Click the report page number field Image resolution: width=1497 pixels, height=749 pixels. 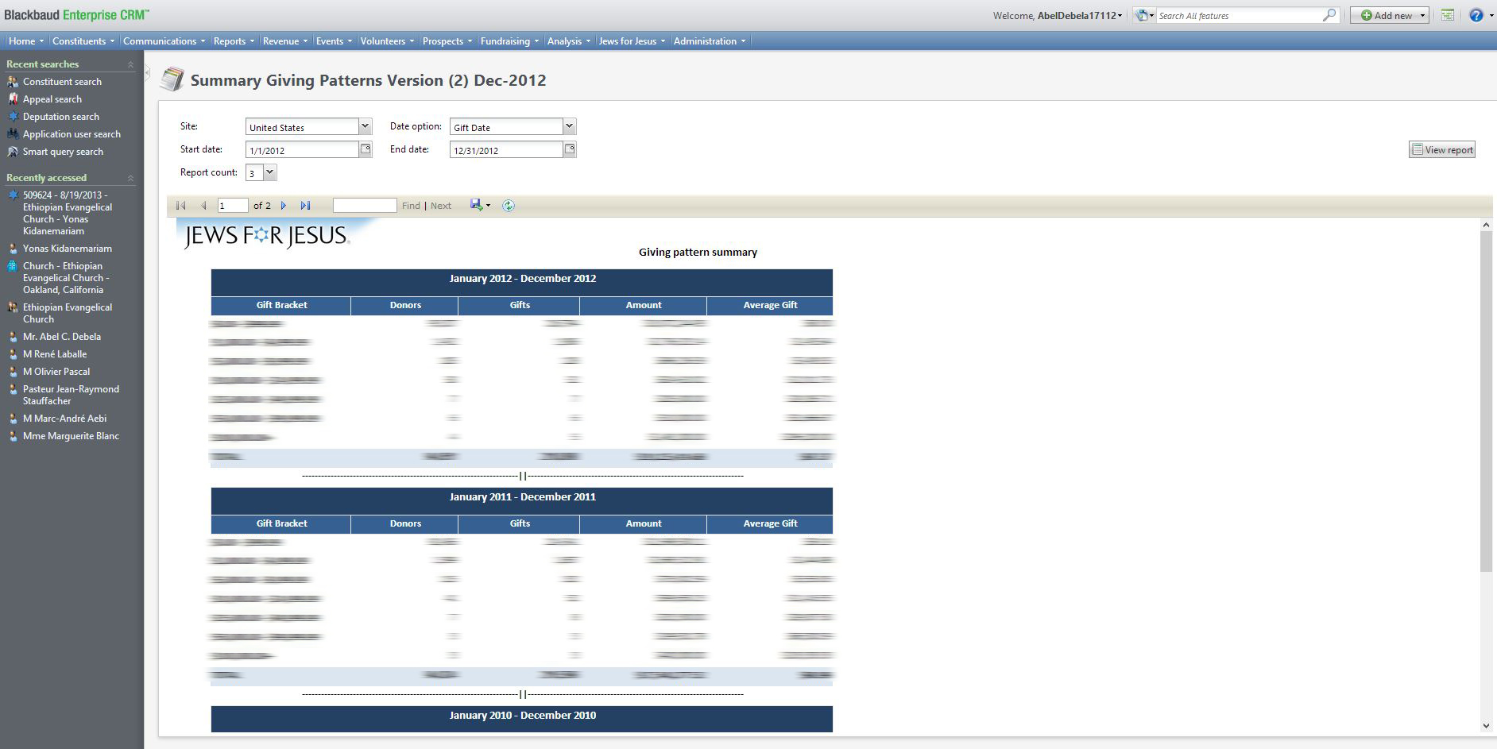coord(233,206)
